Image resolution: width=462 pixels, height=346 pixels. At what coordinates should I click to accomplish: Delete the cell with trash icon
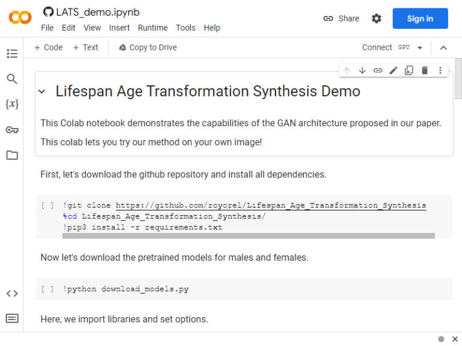pos(425,70)
